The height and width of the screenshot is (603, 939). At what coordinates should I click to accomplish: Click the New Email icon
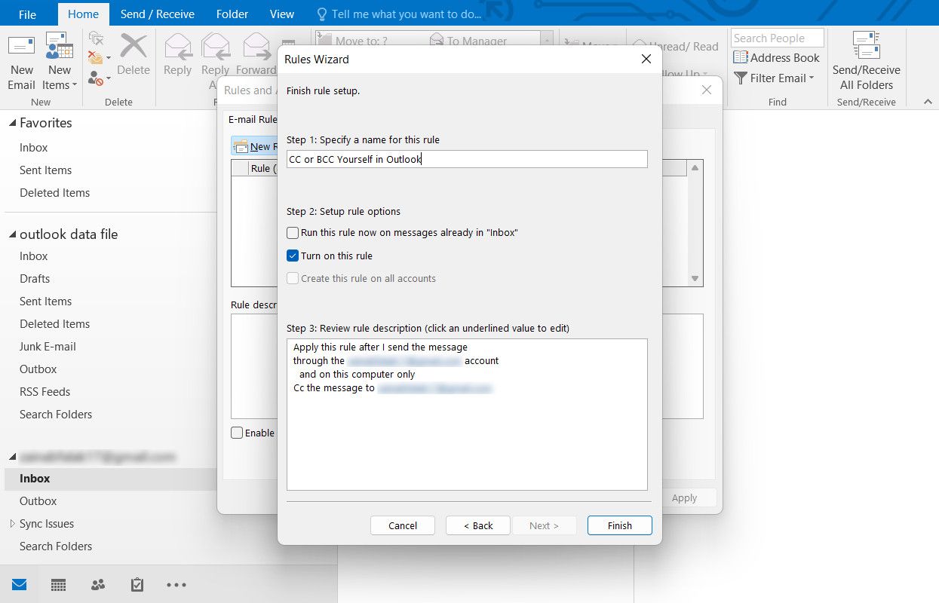click(21, 47)
